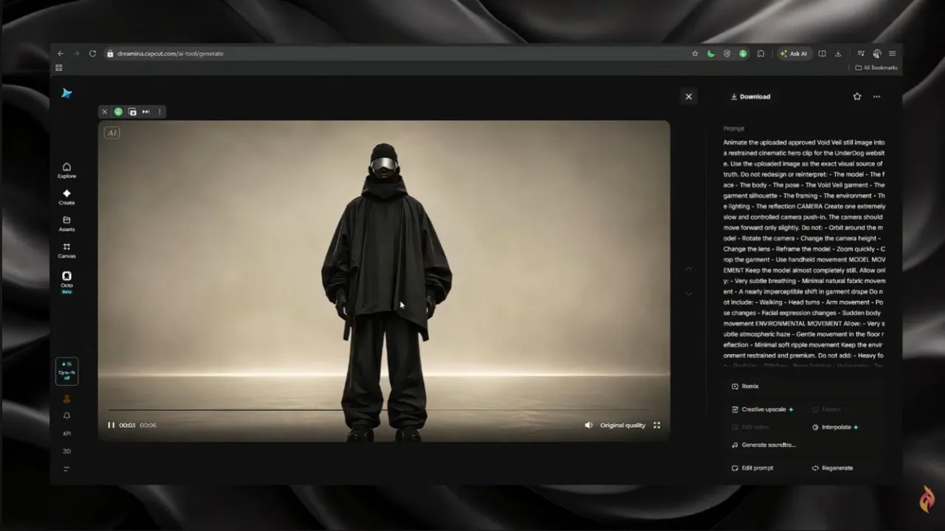This screenshot has width=945, height=531.
Task: Open the user account avatar in sidebar
Action: click(x=66, y=398)
